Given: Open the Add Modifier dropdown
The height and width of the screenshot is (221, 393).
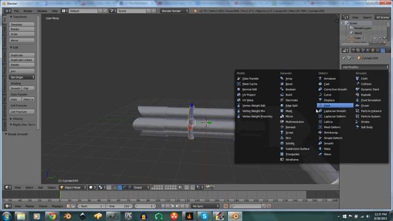Looking at the screenshot, I should coord(365,67).
